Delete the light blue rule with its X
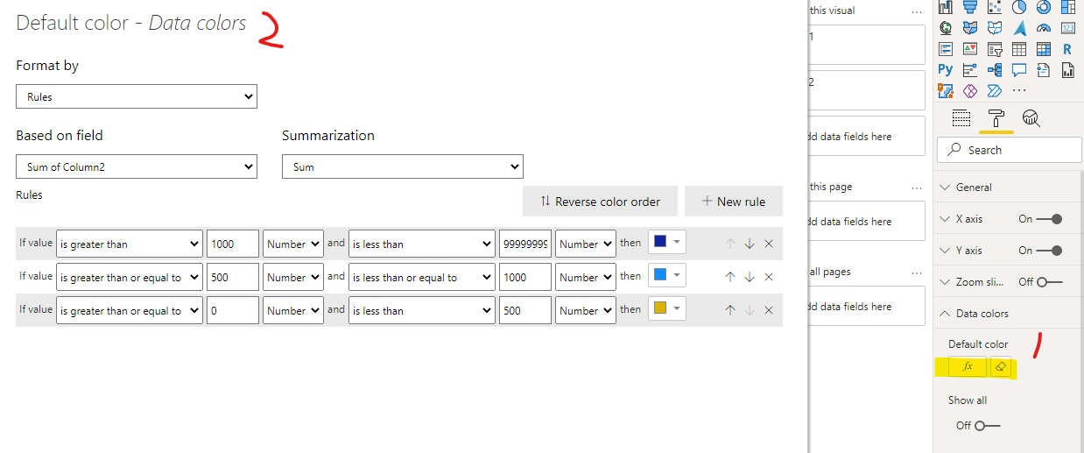 (769, 277)
